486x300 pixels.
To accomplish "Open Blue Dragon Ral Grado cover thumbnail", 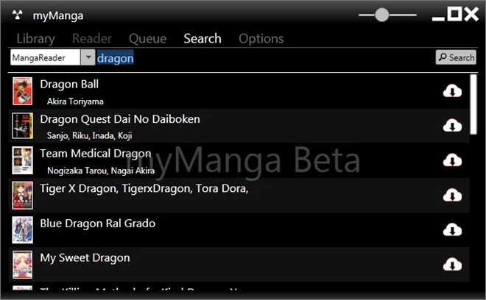I will click(x=22, y=230).
